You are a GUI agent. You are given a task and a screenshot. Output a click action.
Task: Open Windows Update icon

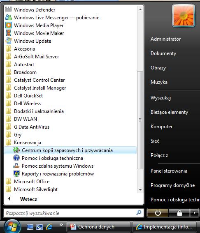(9, 41)
